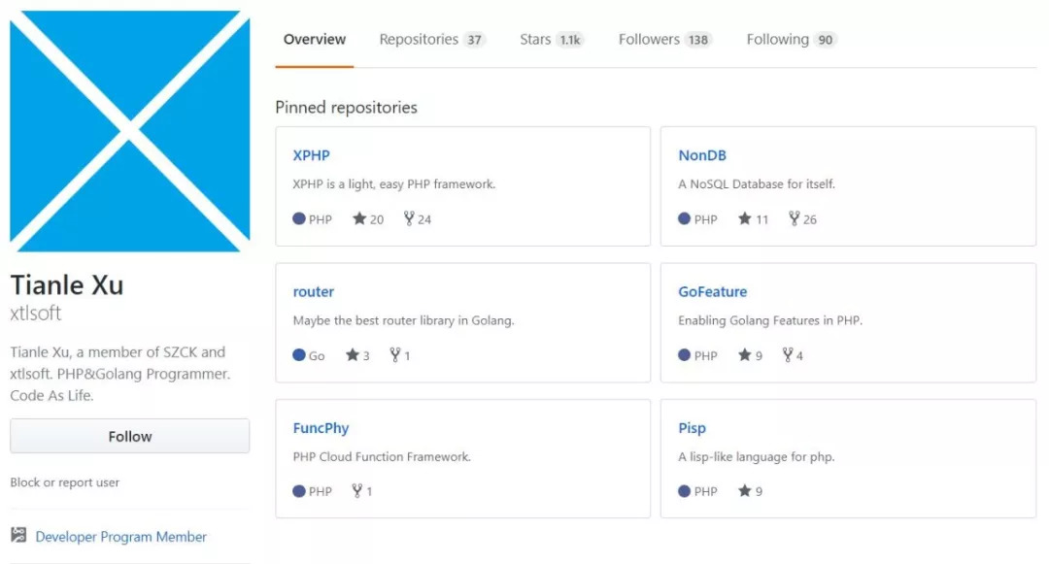This screenshot has height=564, width=1049.
Task: Click the star icon on router repository
Action: click(x=353, y=355)
